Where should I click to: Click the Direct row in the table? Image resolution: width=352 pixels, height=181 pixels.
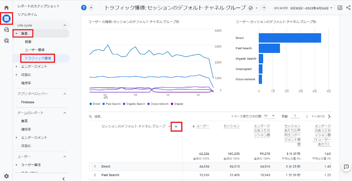coord(210,167)
